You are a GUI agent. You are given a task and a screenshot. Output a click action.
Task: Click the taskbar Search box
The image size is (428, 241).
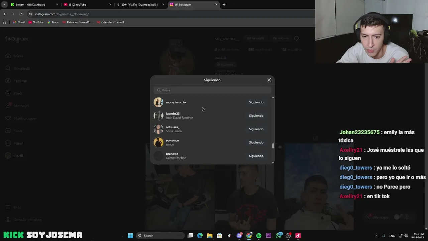[160, 236]
